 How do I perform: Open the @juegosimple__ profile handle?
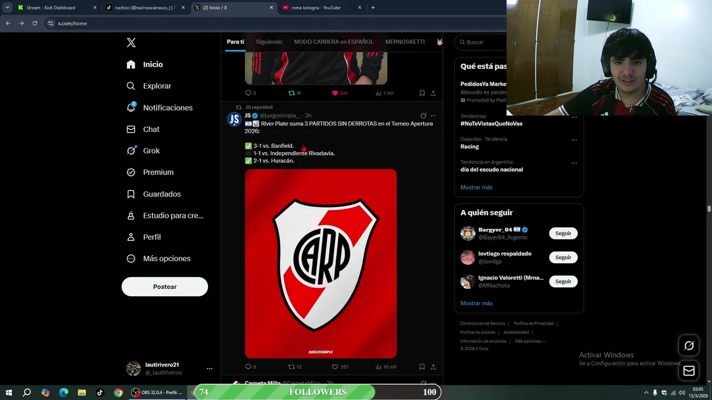(x=280, y=116)
